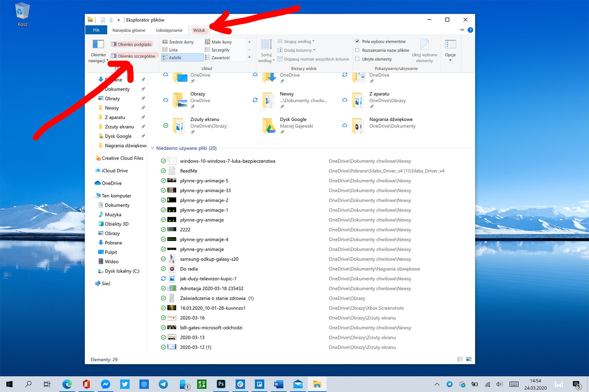
Task: Select the Do radia file
Action: [189, 269]
